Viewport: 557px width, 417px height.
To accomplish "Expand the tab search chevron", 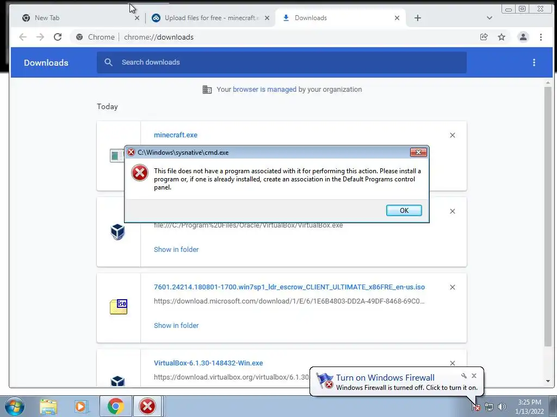I will point(490,18).
